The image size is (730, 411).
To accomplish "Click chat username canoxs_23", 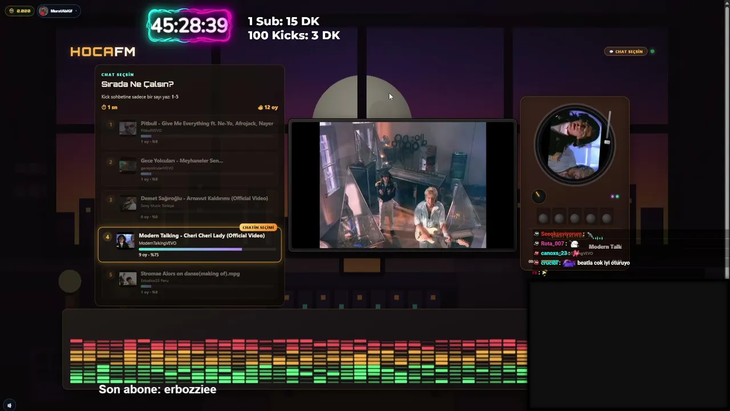I will [x=554, y=253].
